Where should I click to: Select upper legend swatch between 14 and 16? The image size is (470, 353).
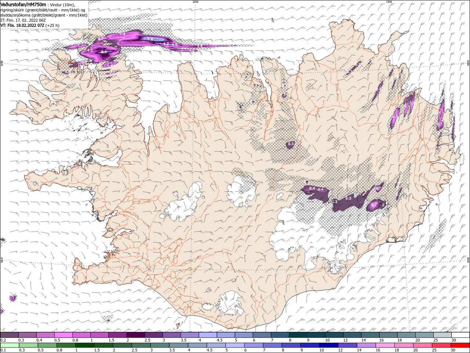(x=370, y=335)
